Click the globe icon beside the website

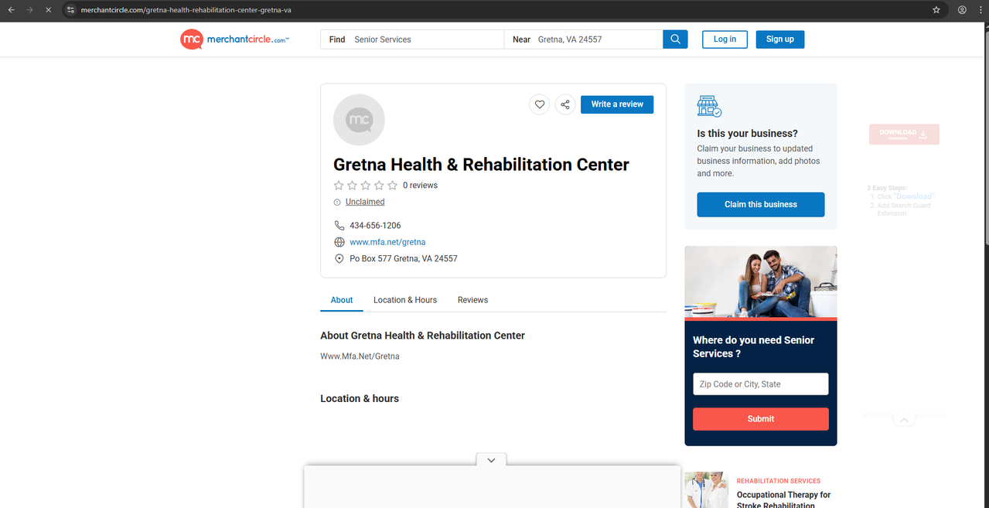point(339,242)
